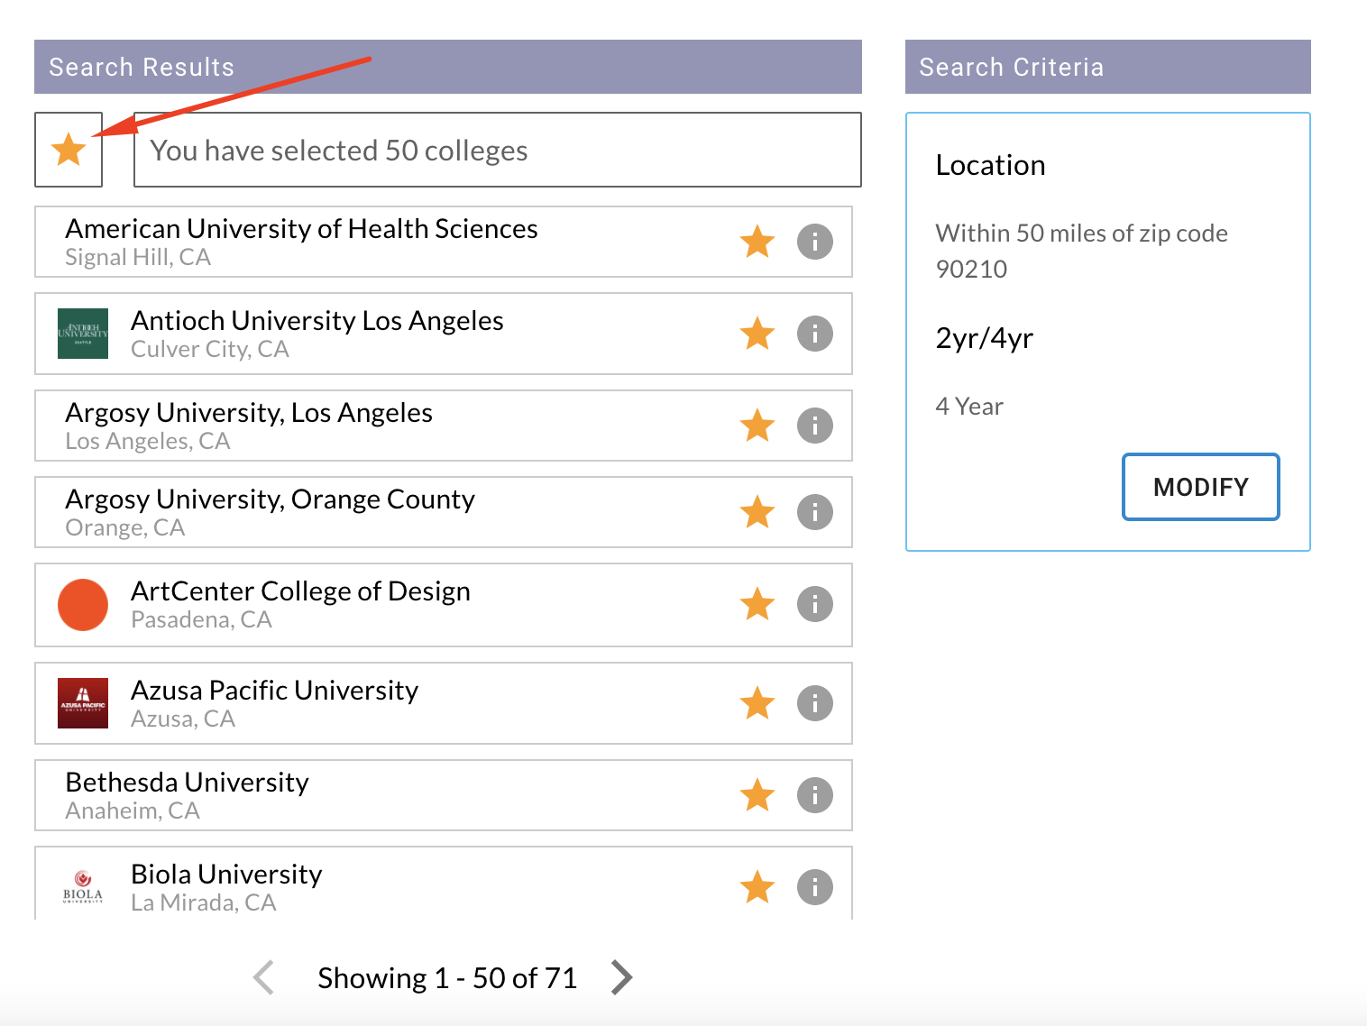The image size is (1367, 1026).
Task: Click ArtCenter orange circle logo
Action: click(x=83, y=604)
